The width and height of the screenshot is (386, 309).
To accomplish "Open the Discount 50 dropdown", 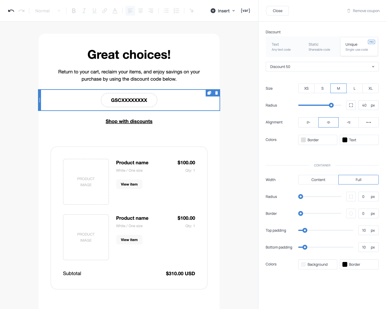I will [x=322, y=67].
